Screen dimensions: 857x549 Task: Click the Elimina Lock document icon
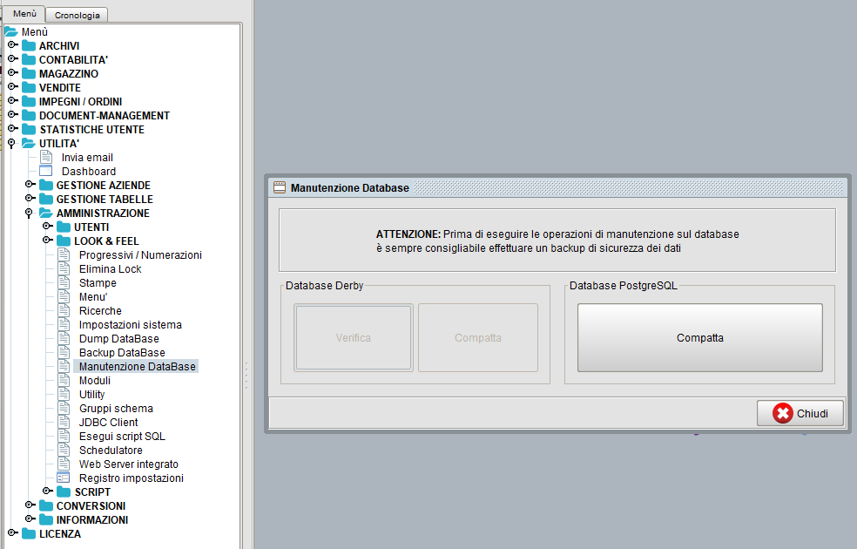click(64, 269)
